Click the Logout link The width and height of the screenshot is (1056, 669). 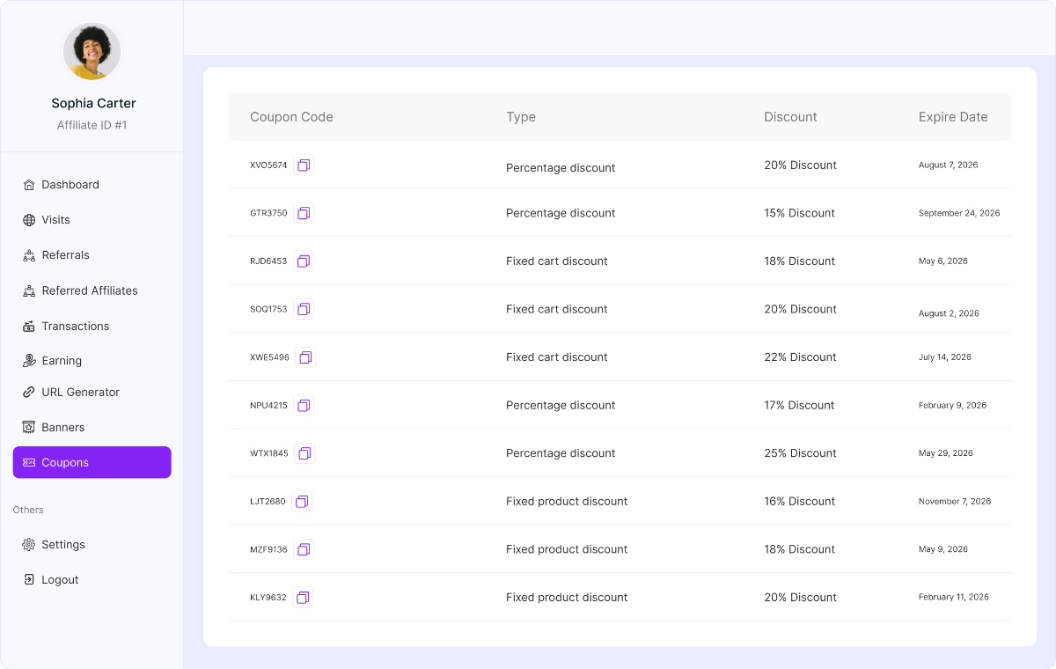pos(60,580)
